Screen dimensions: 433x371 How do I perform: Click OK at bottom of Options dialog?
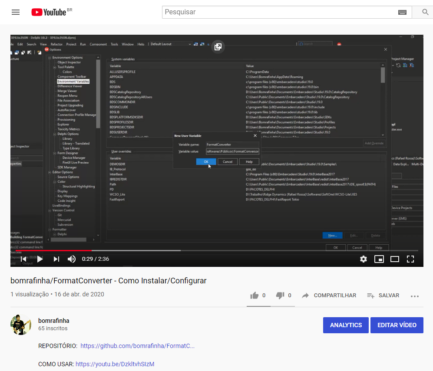336,248
